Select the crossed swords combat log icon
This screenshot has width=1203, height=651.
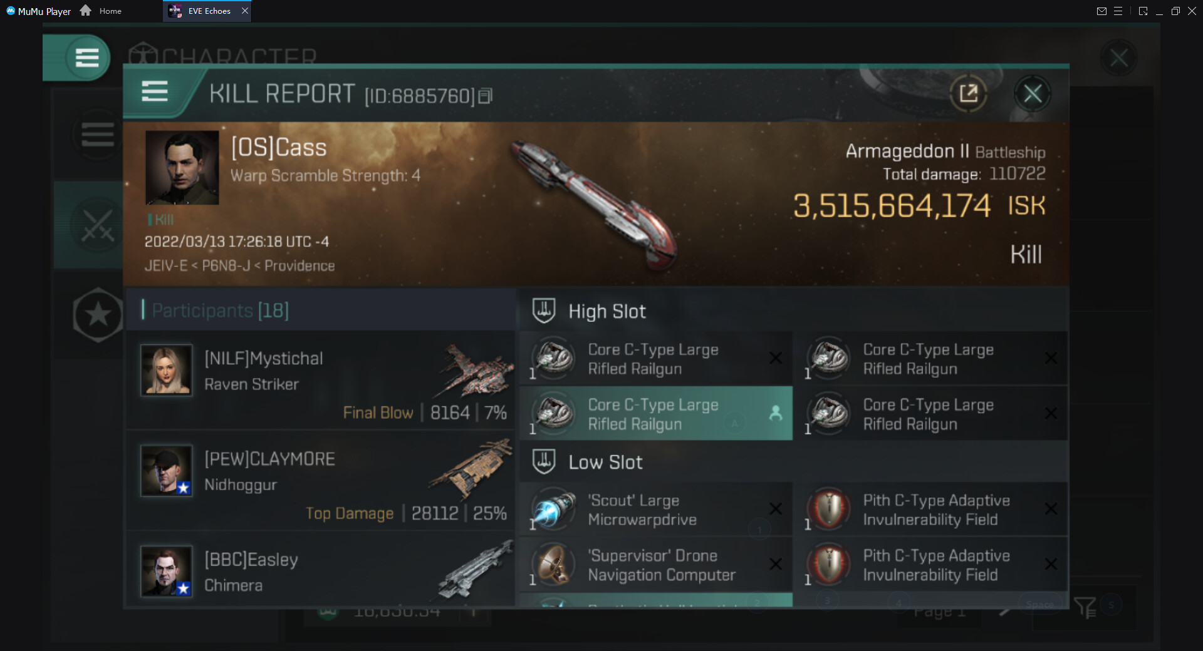[x=98, y=225]
